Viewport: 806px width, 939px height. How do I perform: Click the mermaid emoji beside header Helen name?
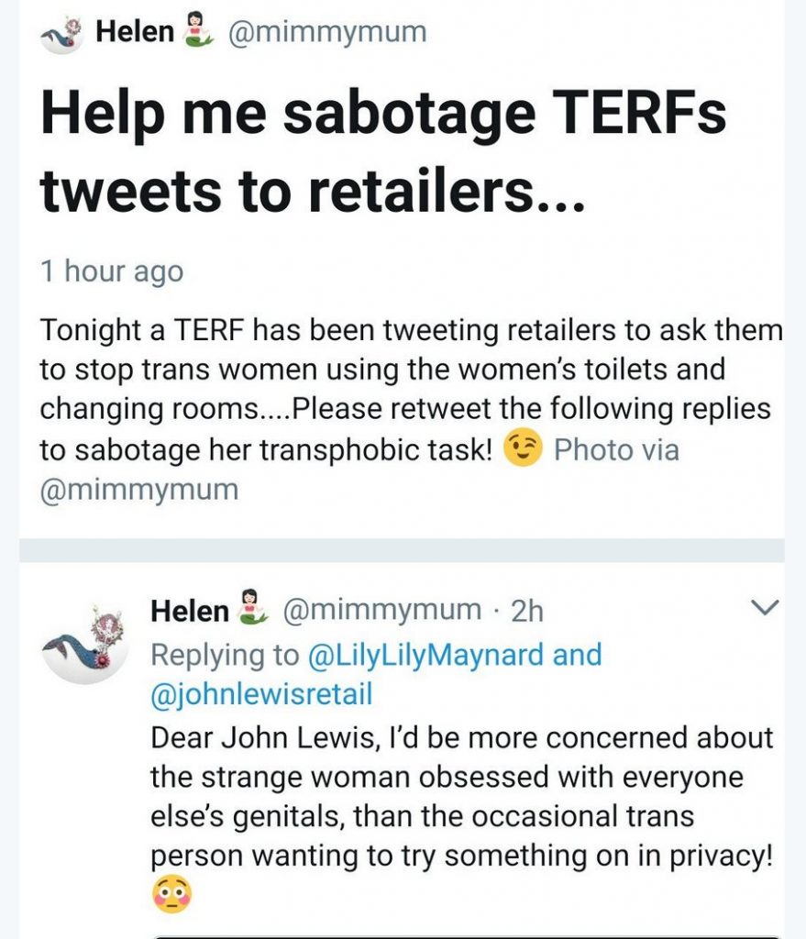(197, 30)
